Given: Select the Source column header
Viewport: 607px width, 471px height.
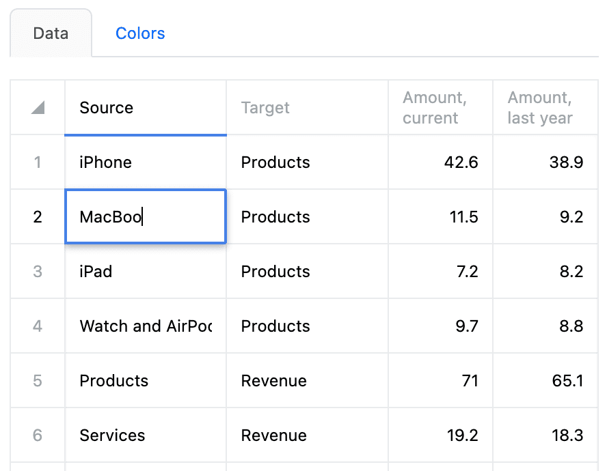Looking at the screenshot, I should [145, 108].
